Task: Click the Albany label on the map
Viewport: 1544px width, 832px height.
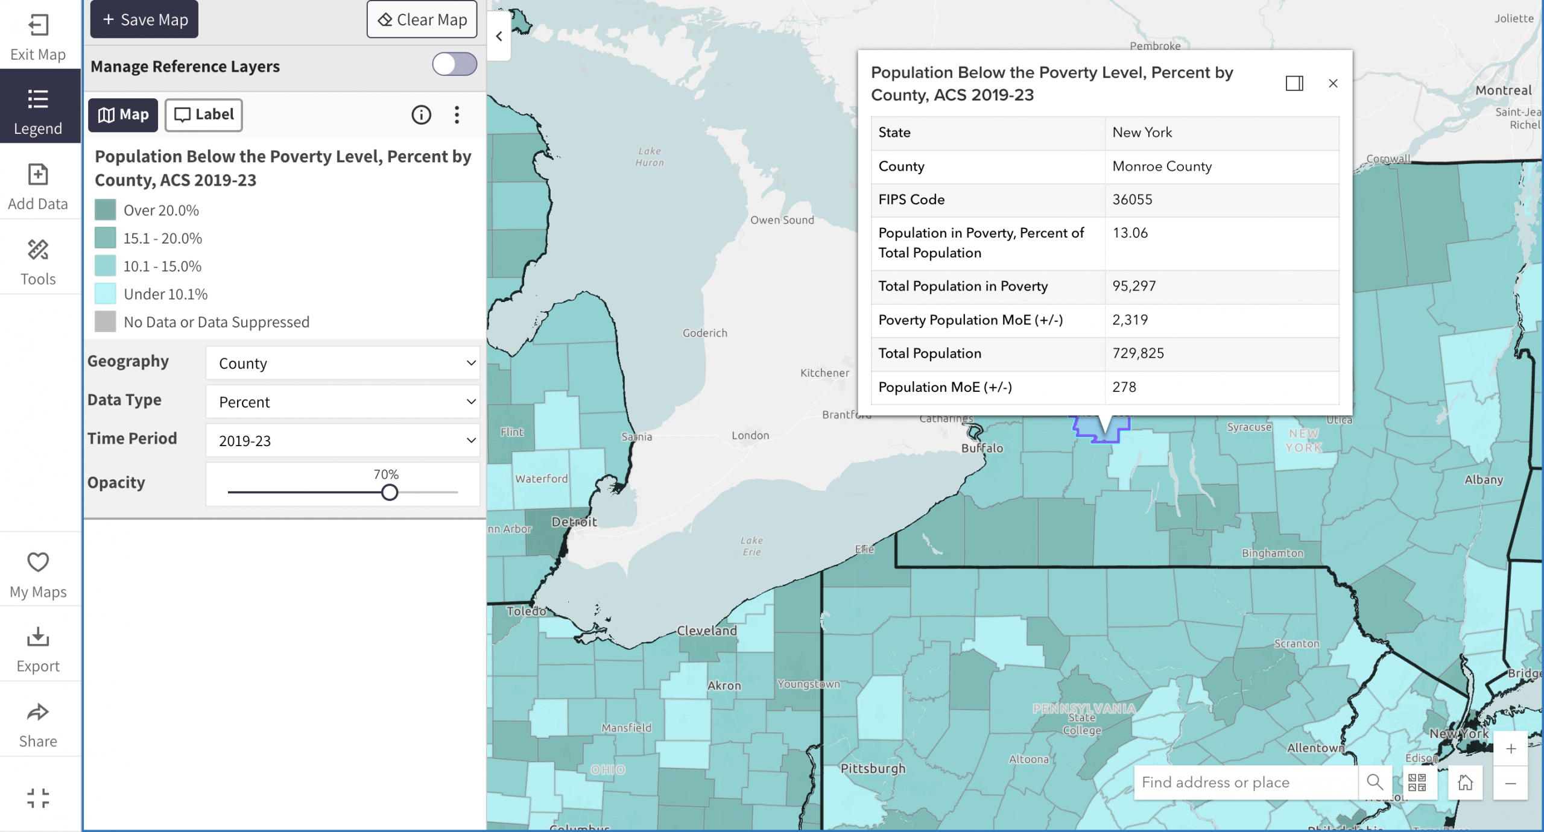Action: click(x=1484, y=480)
